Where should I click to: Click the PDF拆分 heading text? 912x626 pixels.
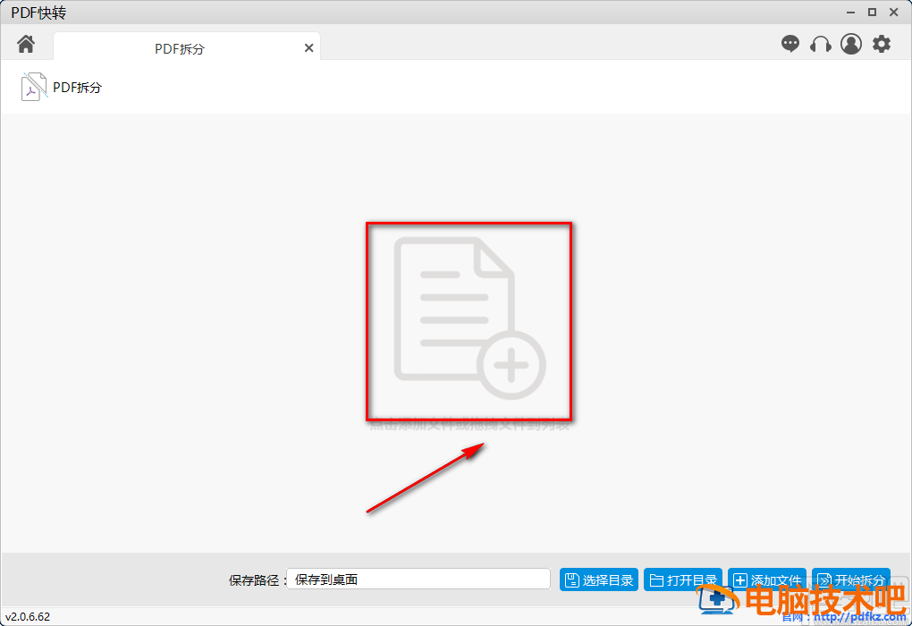click(78, 88)
